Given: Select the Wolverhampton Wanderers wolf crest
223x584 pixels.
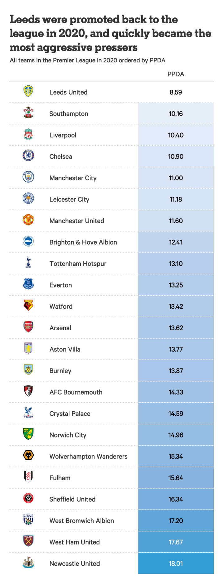Looking at the screenshot, I should click(x=28, y=456).
